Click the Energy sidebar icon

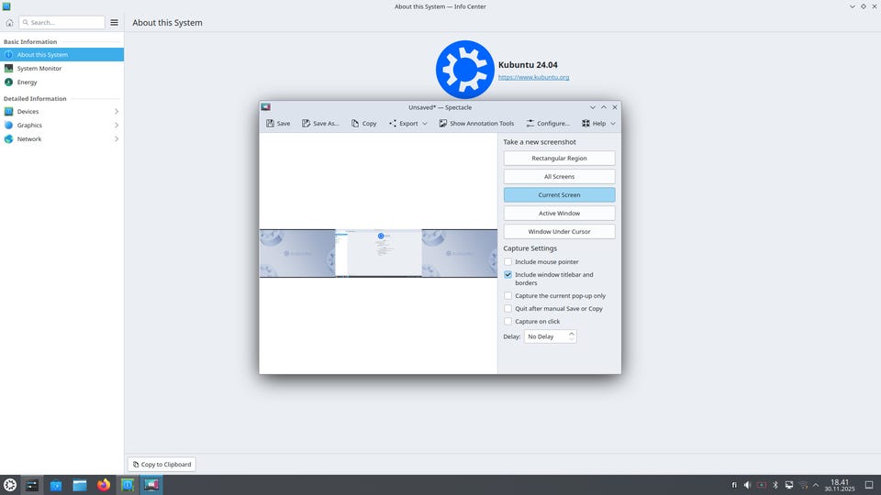[x=8, y=82]
